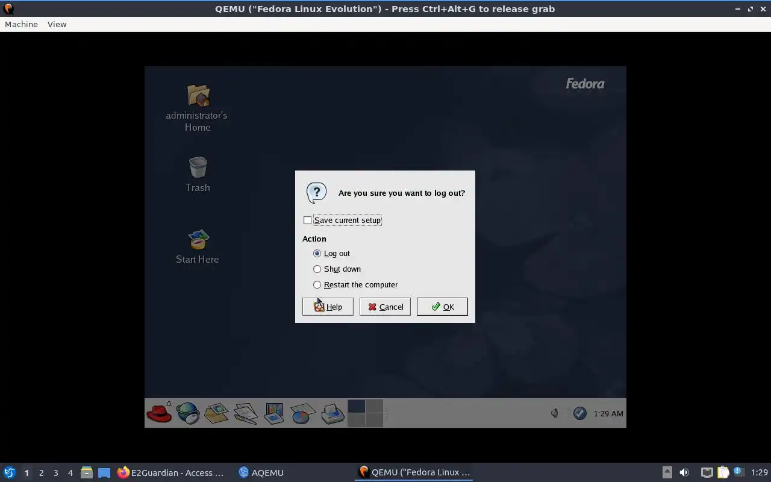
Task: Open the QEMU View menu
Action: [x=57, y=24]
